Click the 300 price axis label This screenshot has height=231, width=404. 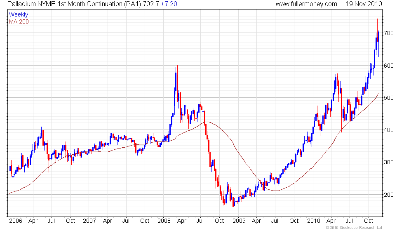click(389, 162)
